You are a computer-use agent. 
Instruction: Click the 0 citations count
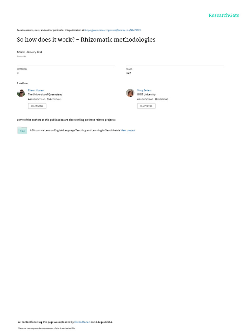click(18, 73)
